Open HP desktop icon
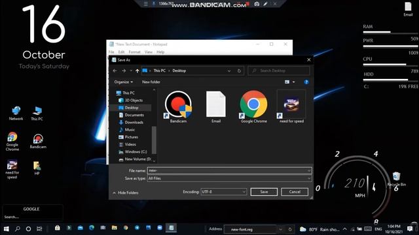The height and width of the screenshot is (235, 419). (x=37, y=168)
